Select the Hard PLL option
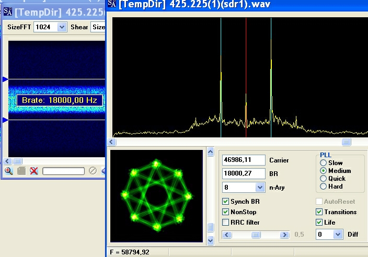368x257 pixels. [323, 186]
